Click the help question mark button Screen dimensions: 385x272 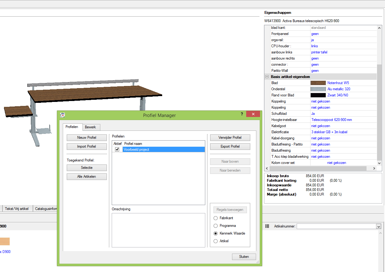pos(242,114)
